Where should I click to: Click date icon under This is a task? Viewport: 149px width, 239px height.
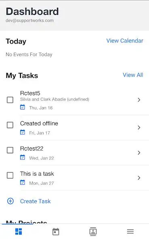point(23,182)
